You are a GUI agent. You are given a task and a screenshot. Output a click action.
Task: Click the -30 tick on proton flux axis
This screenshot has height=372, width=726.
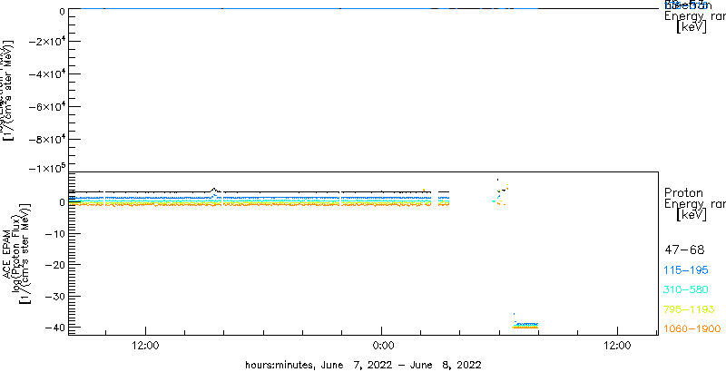54,296
